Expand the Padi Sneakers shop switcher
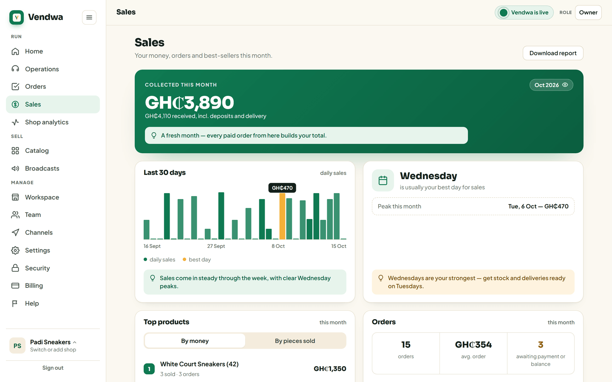The image size is (612, 382). click(x=53, y=345)
